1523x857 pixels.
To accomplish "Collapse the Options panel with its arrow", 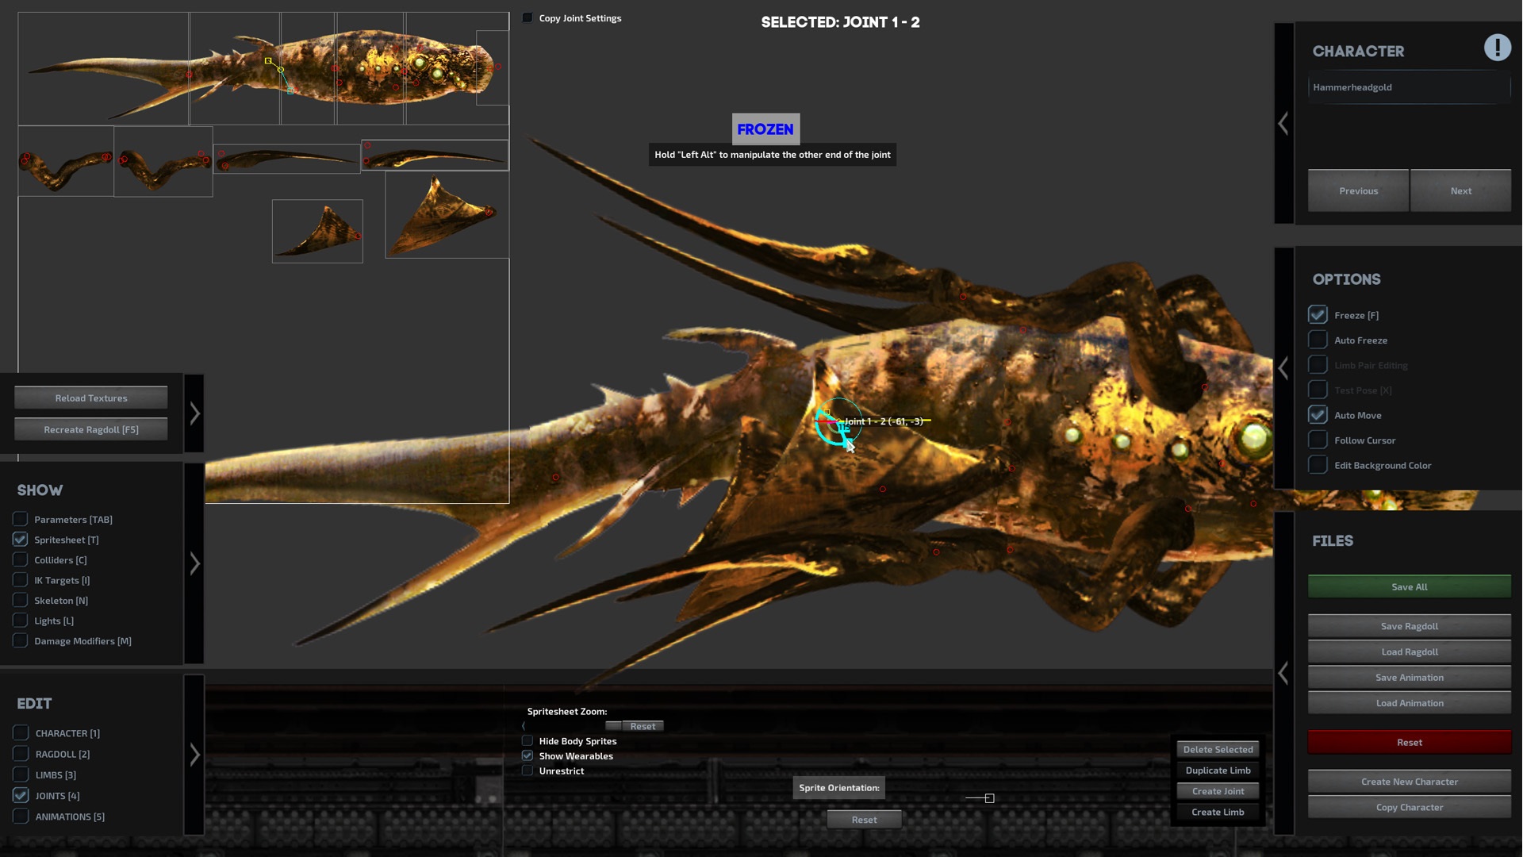I will pyautogui.click(x=1283, y=368).
